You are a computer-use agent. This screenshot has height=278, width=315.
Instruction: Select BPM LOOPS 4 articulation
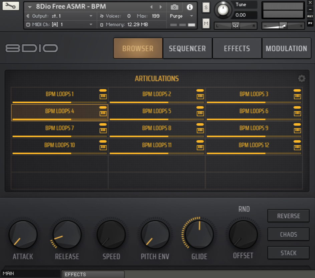[59, 112]
